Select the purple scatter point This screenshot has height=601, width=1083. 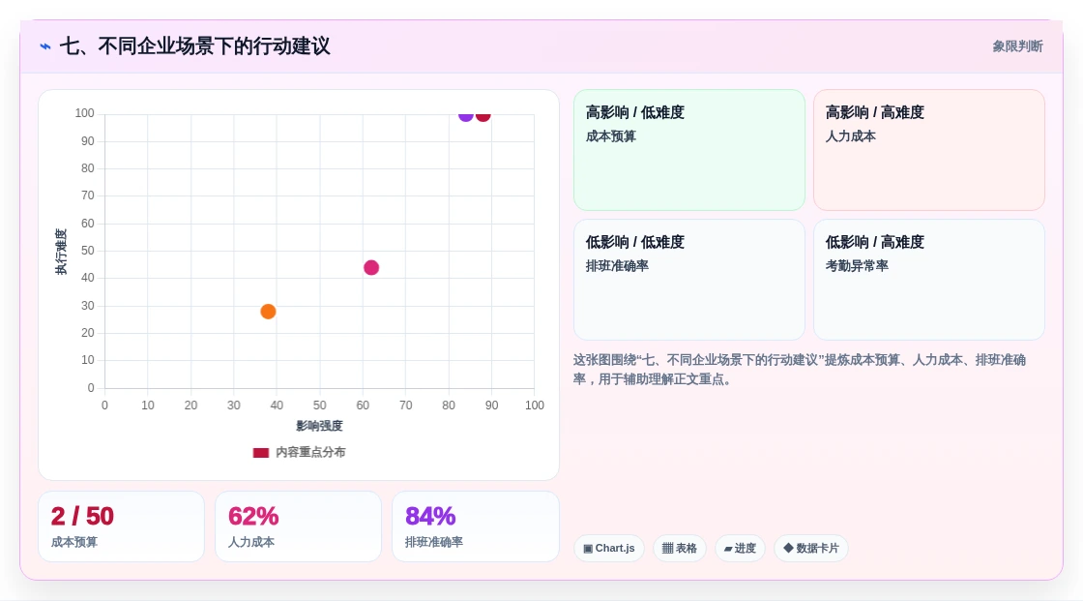pyautogui.click(x=466, y=116)
